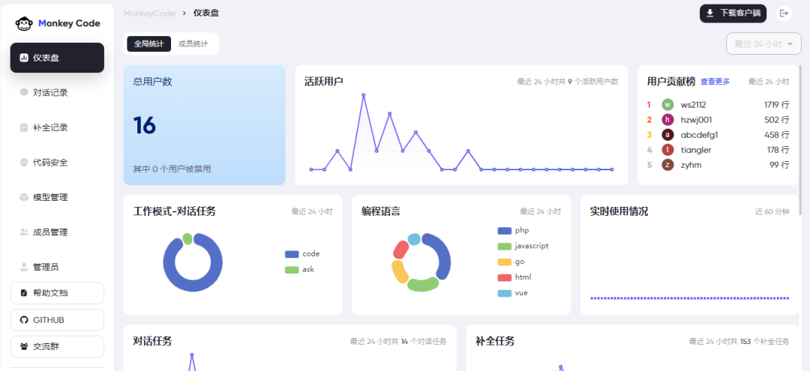Click the brown avatar of zyhm
The image size is (810, 371).
tap(667, 165)
